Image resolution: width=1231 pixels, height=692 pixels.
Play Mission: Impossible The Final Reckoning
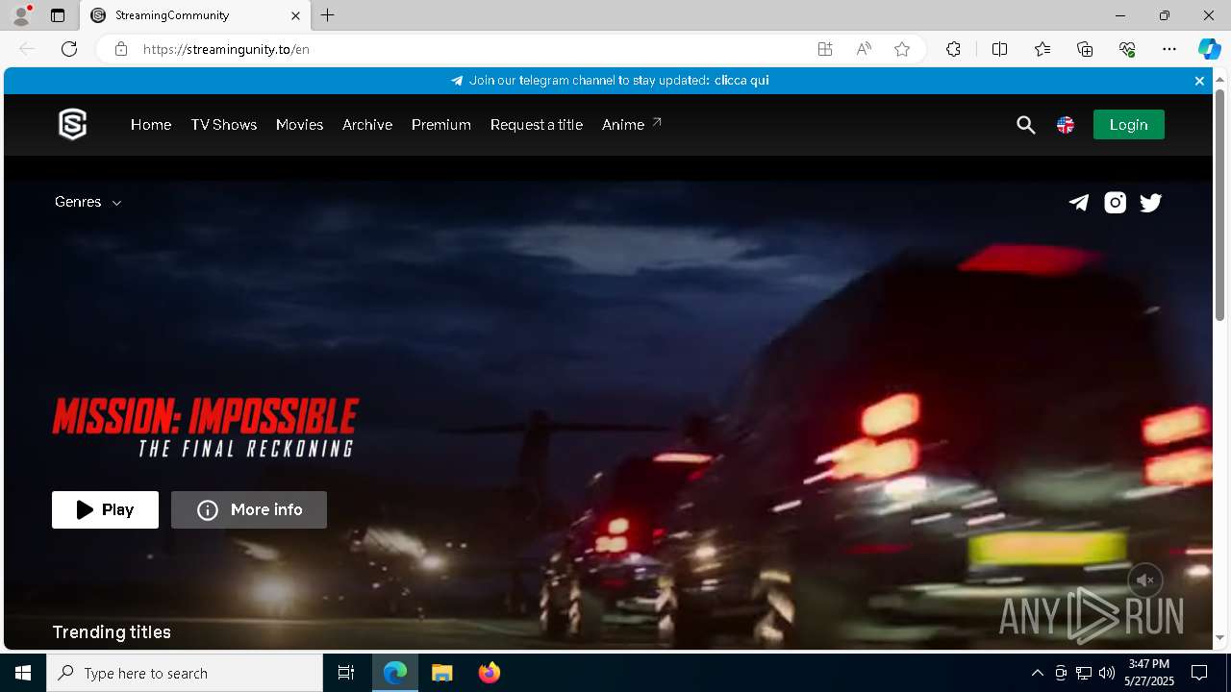click(x=105, y=509)
